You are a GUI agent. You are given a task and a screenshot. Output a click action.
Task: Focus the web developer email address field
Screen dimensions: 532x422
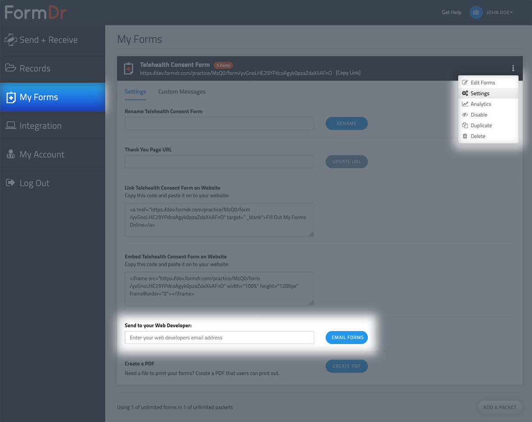pyautogui.click(x=219, y=338)
